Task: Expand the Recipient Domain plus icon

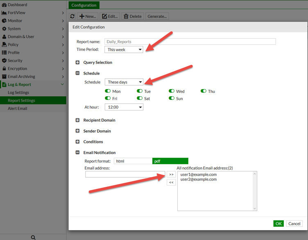Action: [77, 120]
